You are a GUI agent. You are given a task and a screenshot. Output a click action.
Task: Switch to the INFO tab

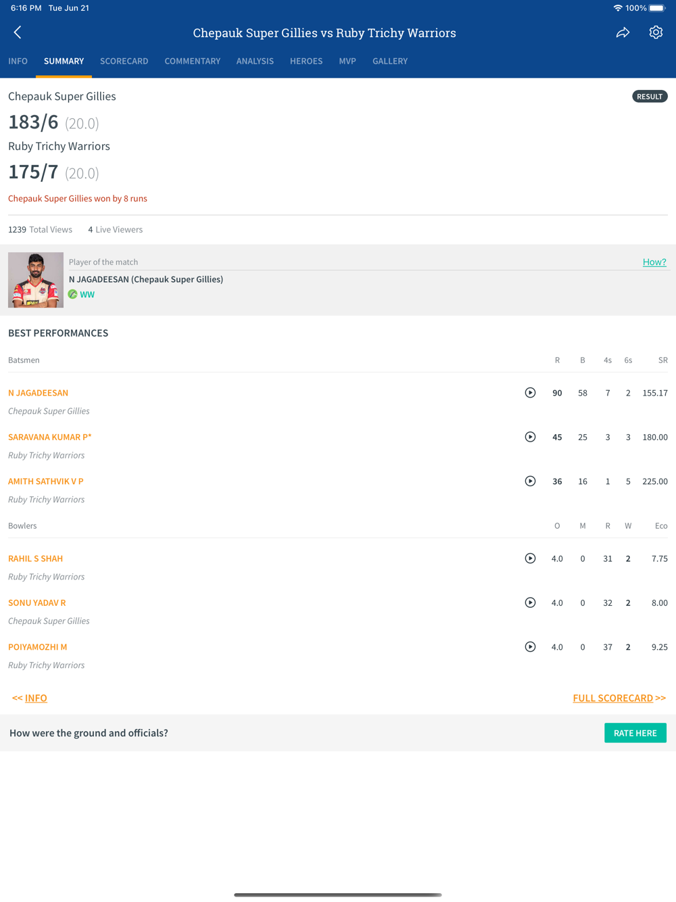click(18, 61)
